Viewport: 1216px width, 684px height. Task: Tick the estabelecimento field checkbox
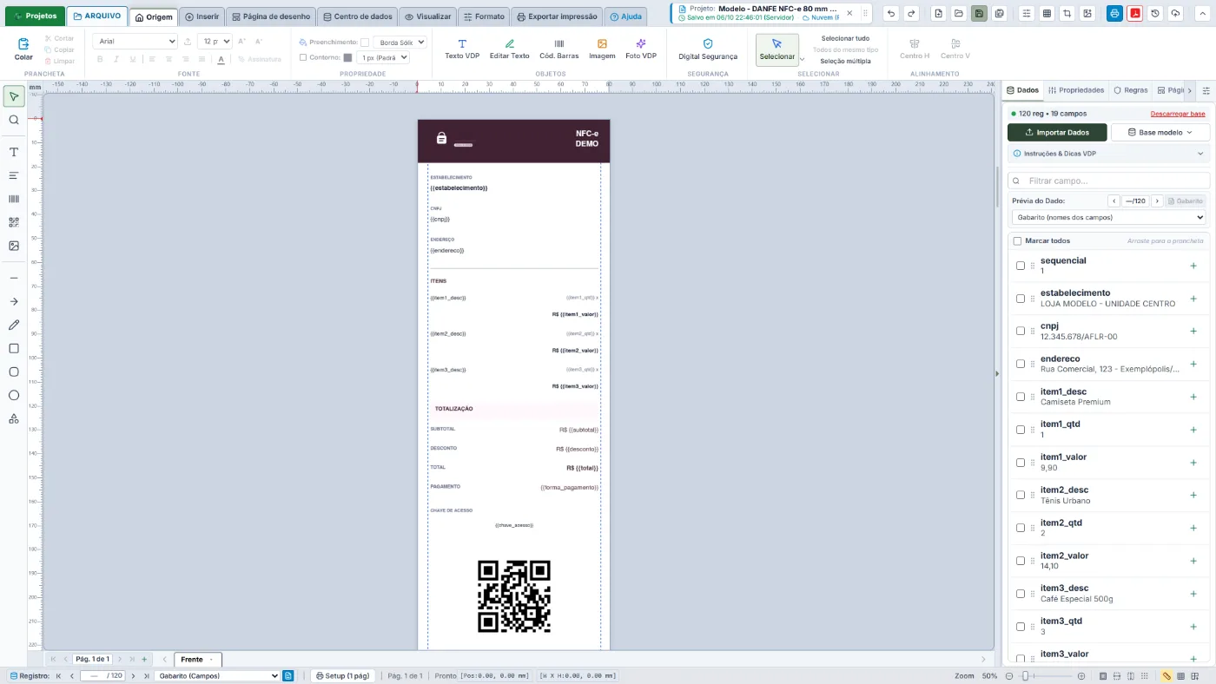click(1021, 299)
